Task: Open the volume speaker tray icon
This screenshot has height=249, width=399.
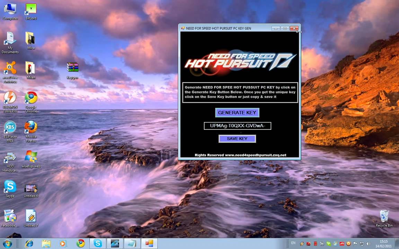Action: (368, 244)
